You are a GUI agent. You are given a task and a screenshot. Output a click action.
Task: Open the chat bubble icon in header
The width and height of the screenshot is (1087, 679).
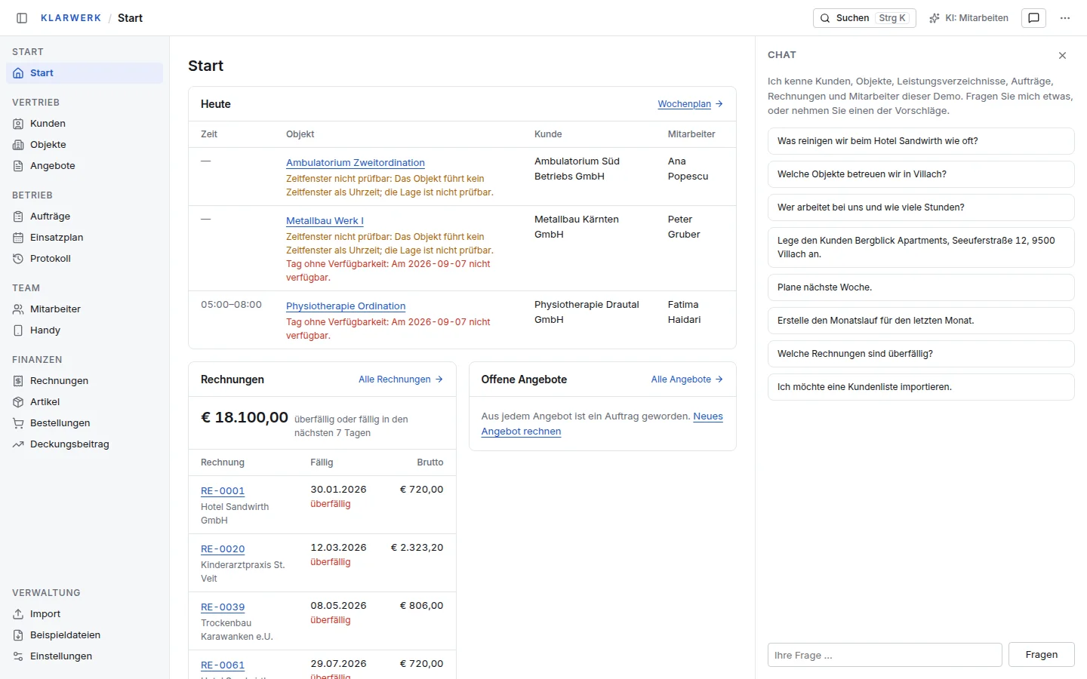point(1033,18)
